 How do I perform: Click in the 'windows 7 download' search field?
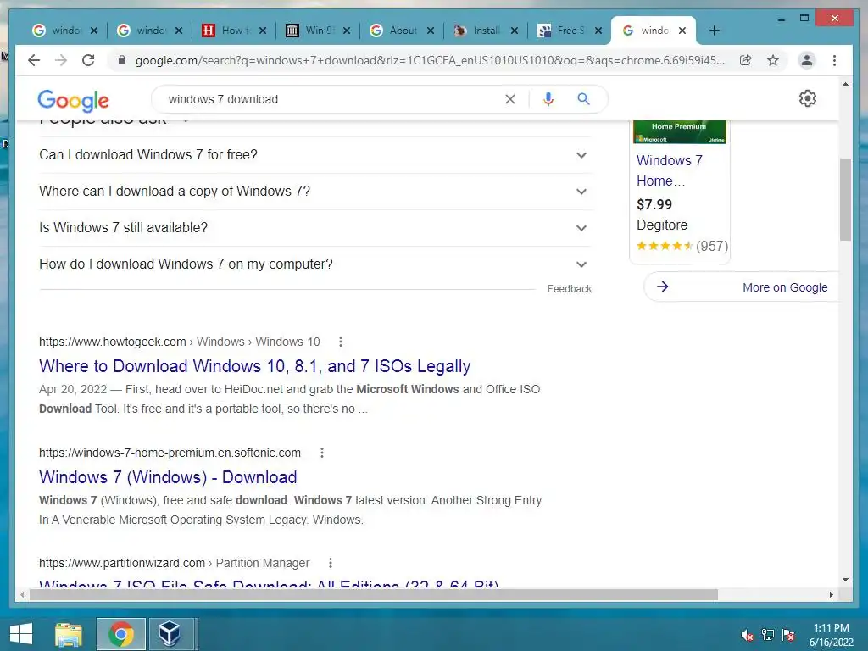coord(332,99)
